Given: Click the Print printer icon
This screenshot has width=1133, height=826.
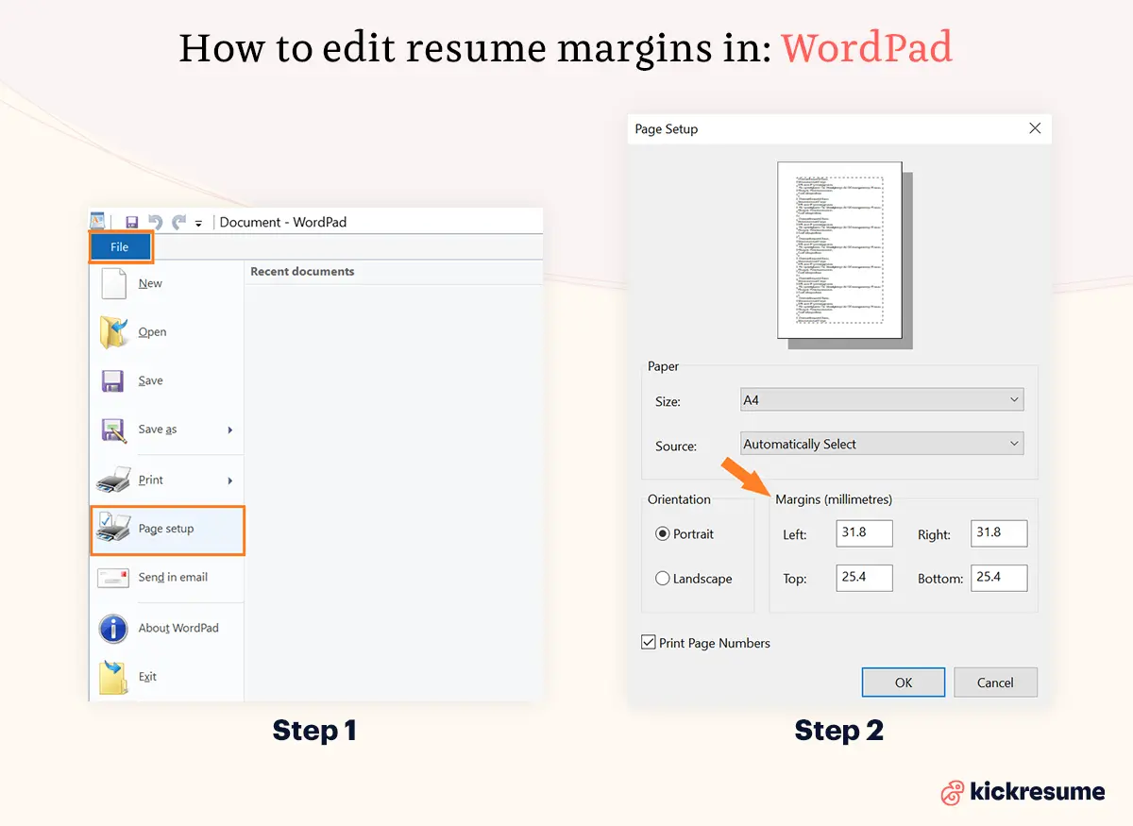Looking at the screenshot, I should tap(113, 480).
